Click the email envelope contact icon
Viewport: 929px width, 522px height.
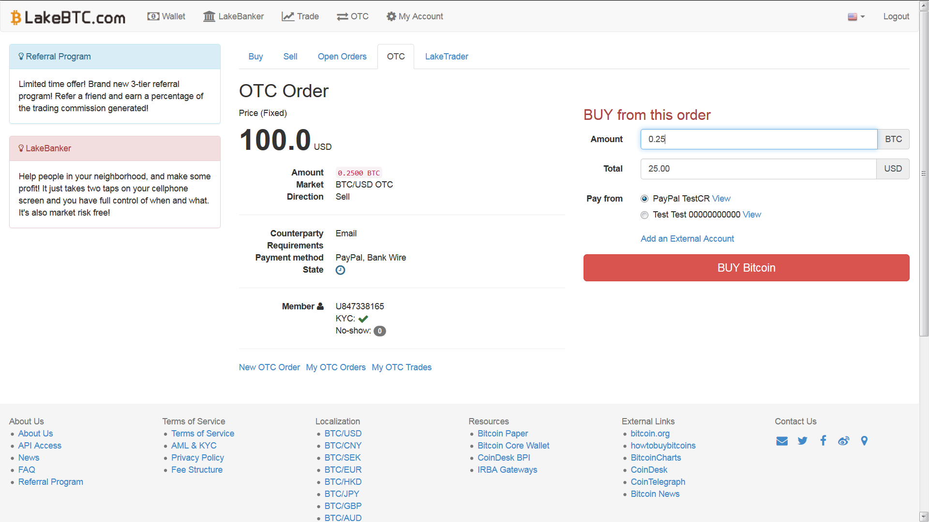pos(782,441)
